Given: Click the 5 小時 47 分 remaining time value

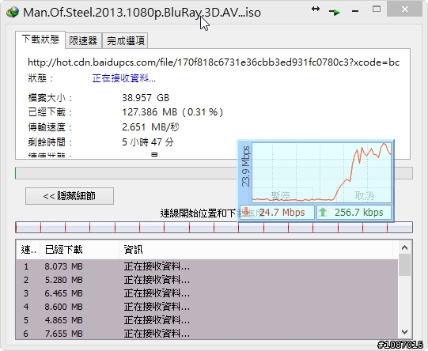Looking at the screenshot, I should (148, 142).
